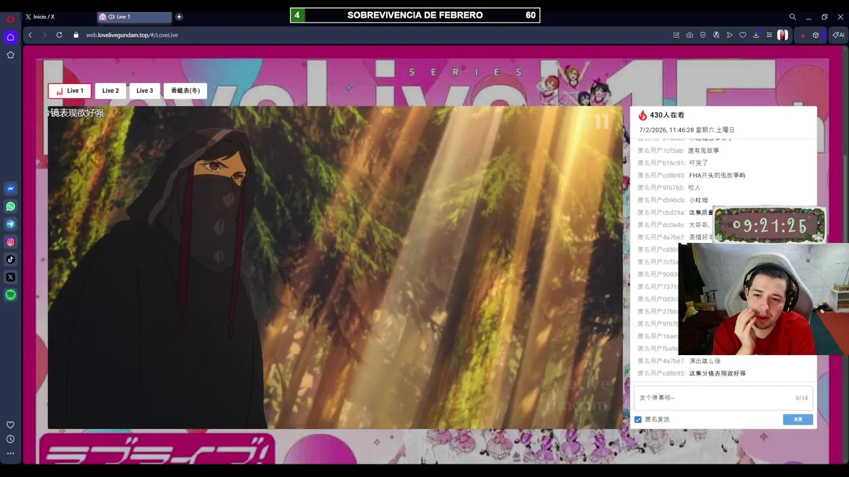
Task: Add page to bookmarks heart in toolbar
Action: click(x=743, y=35)
